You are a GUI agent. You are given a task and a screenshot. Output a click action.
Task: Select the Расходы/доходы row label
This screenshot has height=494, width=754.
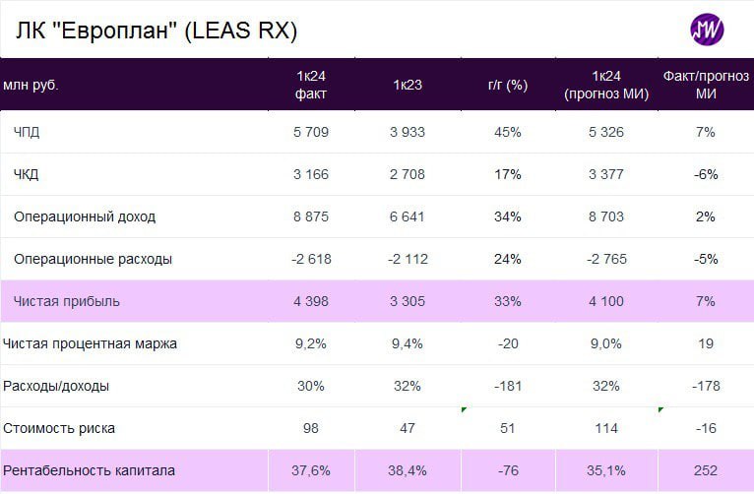click(x=56, y=386)
